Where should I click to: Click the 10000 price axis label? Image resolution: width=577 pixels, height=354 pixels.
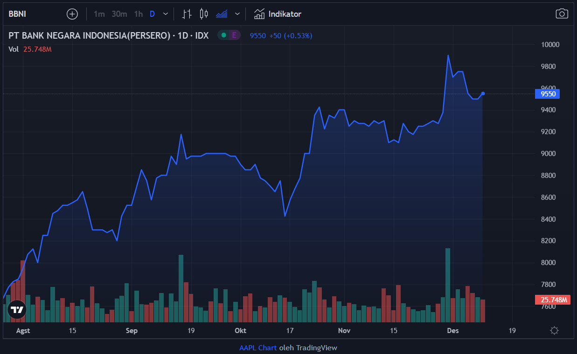[550, 45]
